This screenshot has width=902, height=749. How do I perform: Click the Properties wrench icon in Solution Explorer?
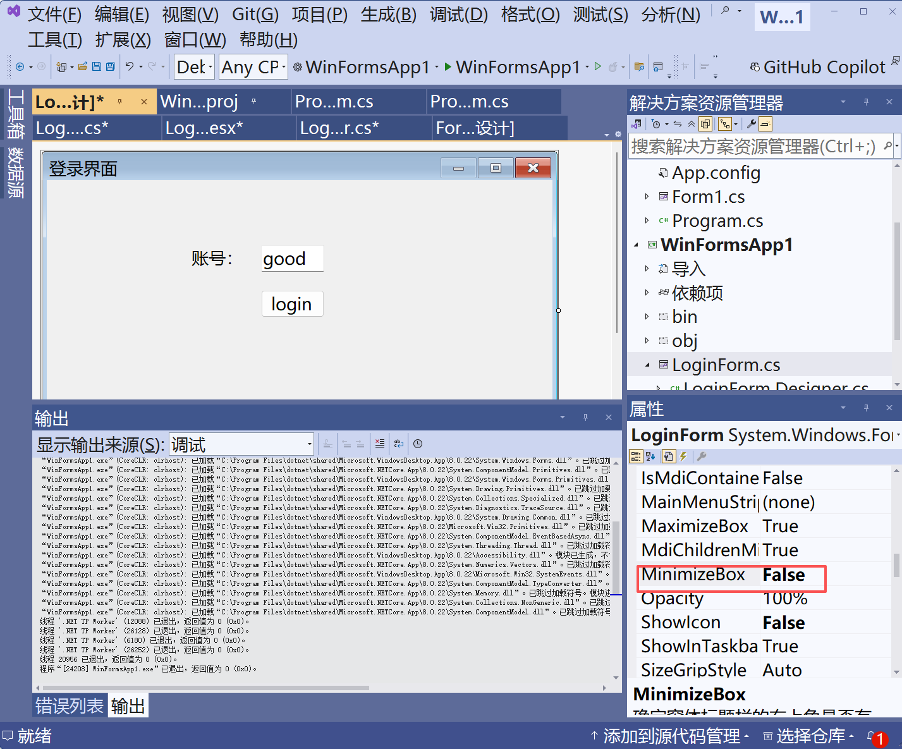[x=750, y=124]
